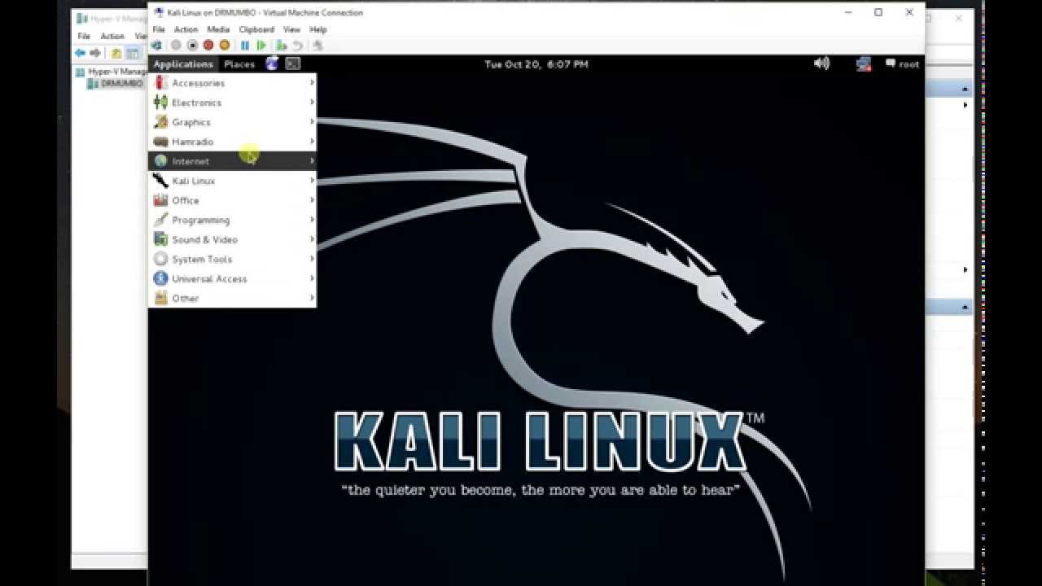
Task: Click the greyed-out Start VM toolbar icon
Action: coord(176,46)
